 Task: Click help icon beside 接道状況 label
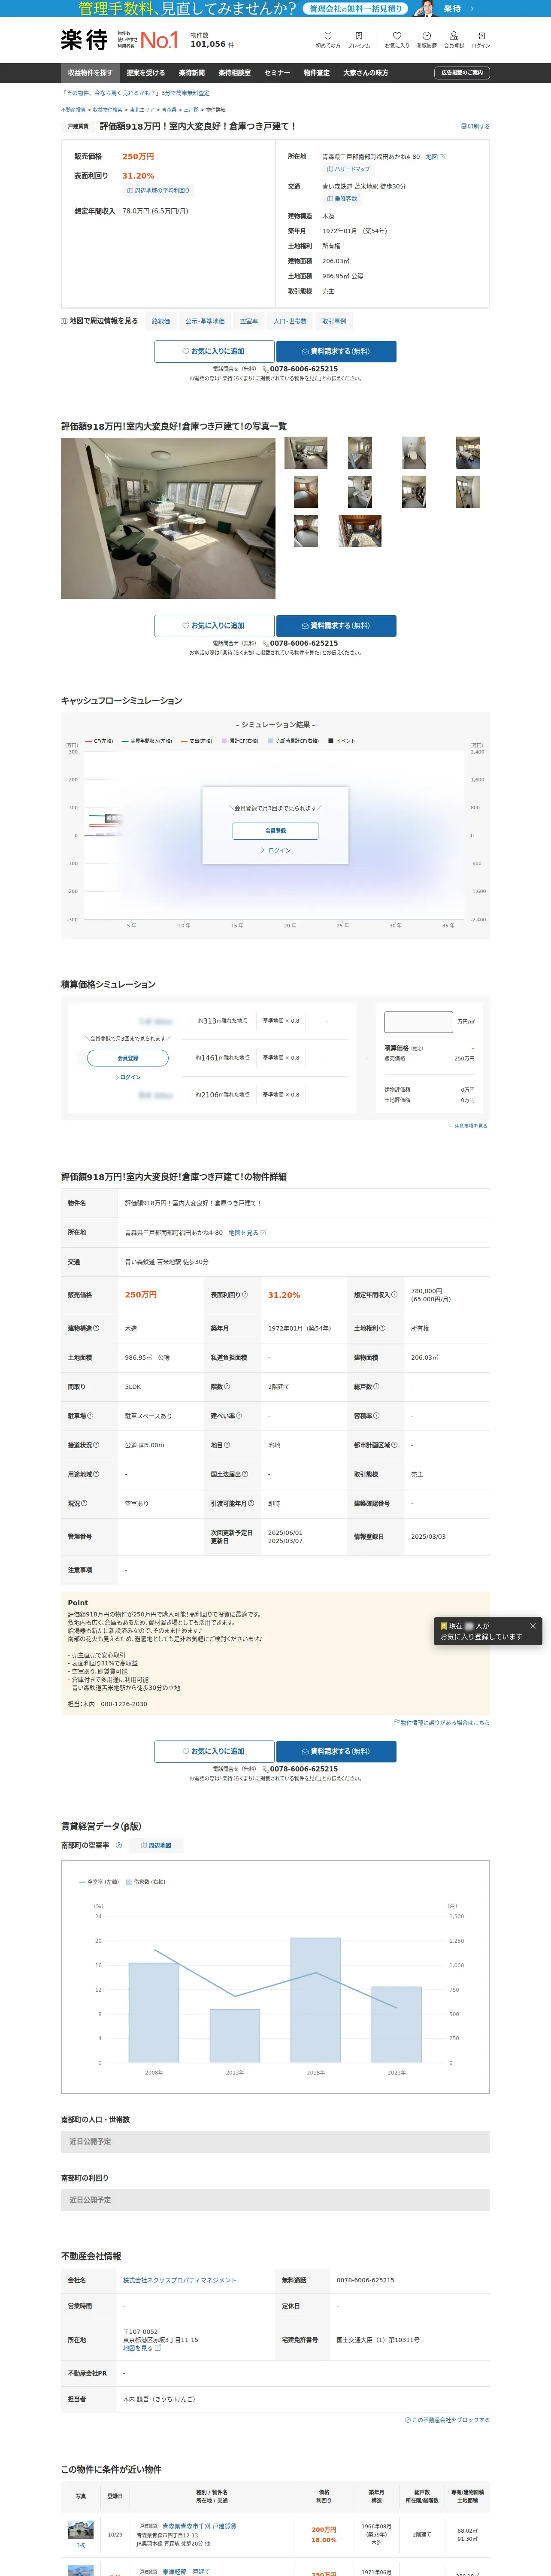point(96,1445)
